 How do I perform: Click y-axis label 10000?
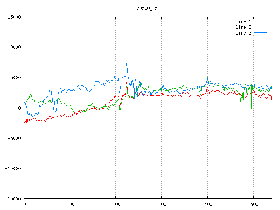pos(14,47)
